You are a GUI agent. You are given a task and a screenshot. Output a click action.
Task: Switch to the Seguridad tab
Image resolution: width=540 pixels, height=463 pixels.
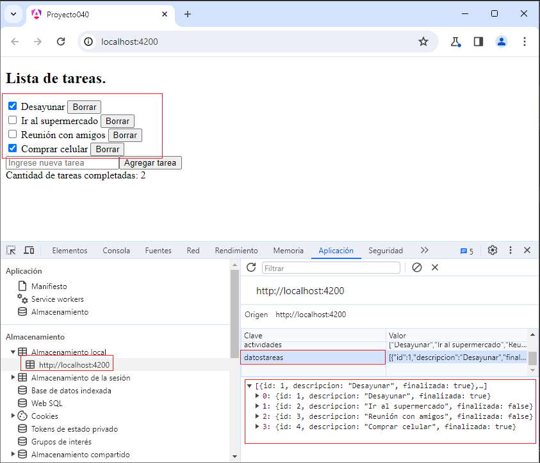coord(386,251)
